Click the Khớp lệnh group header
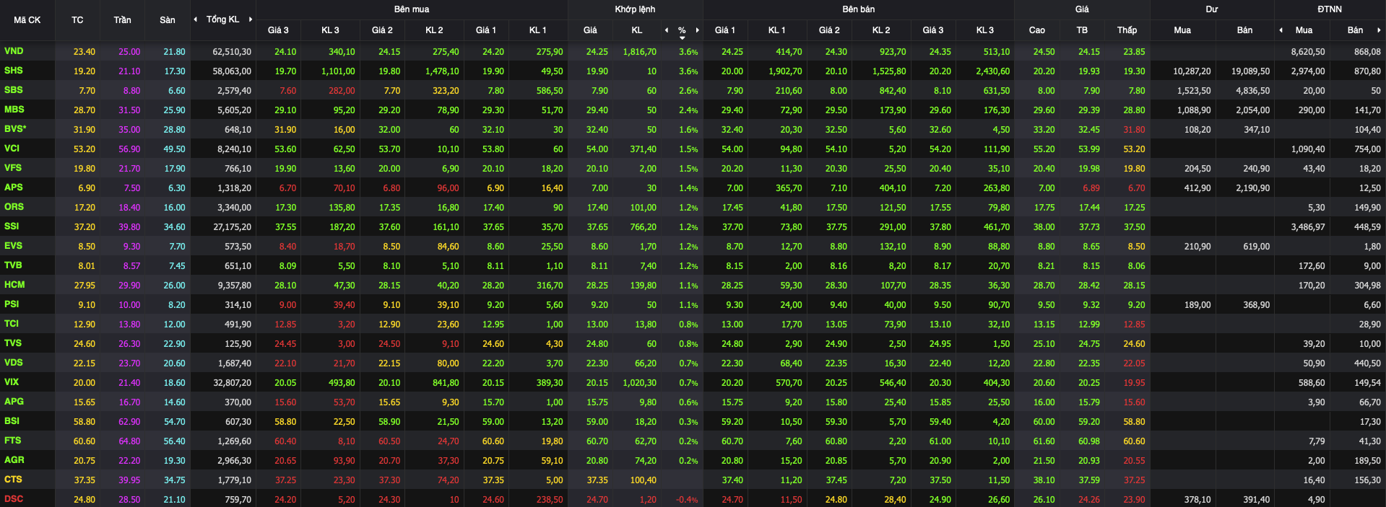The width and height of the screenshot is (1386, 507). tap(636, 9)
